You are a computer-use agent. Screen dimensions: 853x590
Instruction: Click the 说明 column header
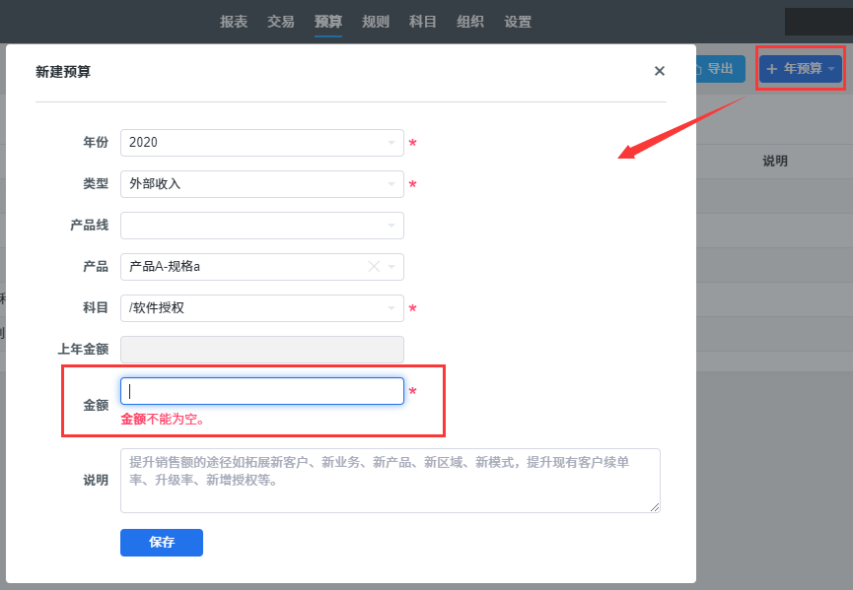click(x=775, y=161)
